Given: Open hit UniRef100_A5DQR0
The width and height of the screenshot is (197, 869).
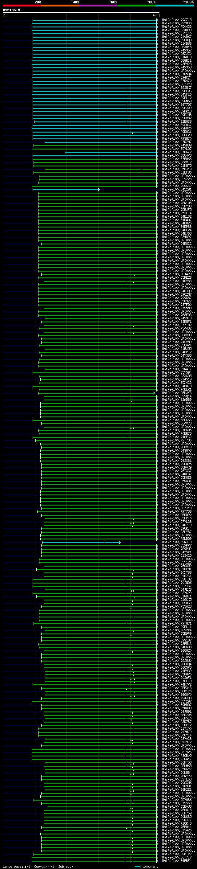Looking at the screenshot, I should coord(177,515).
